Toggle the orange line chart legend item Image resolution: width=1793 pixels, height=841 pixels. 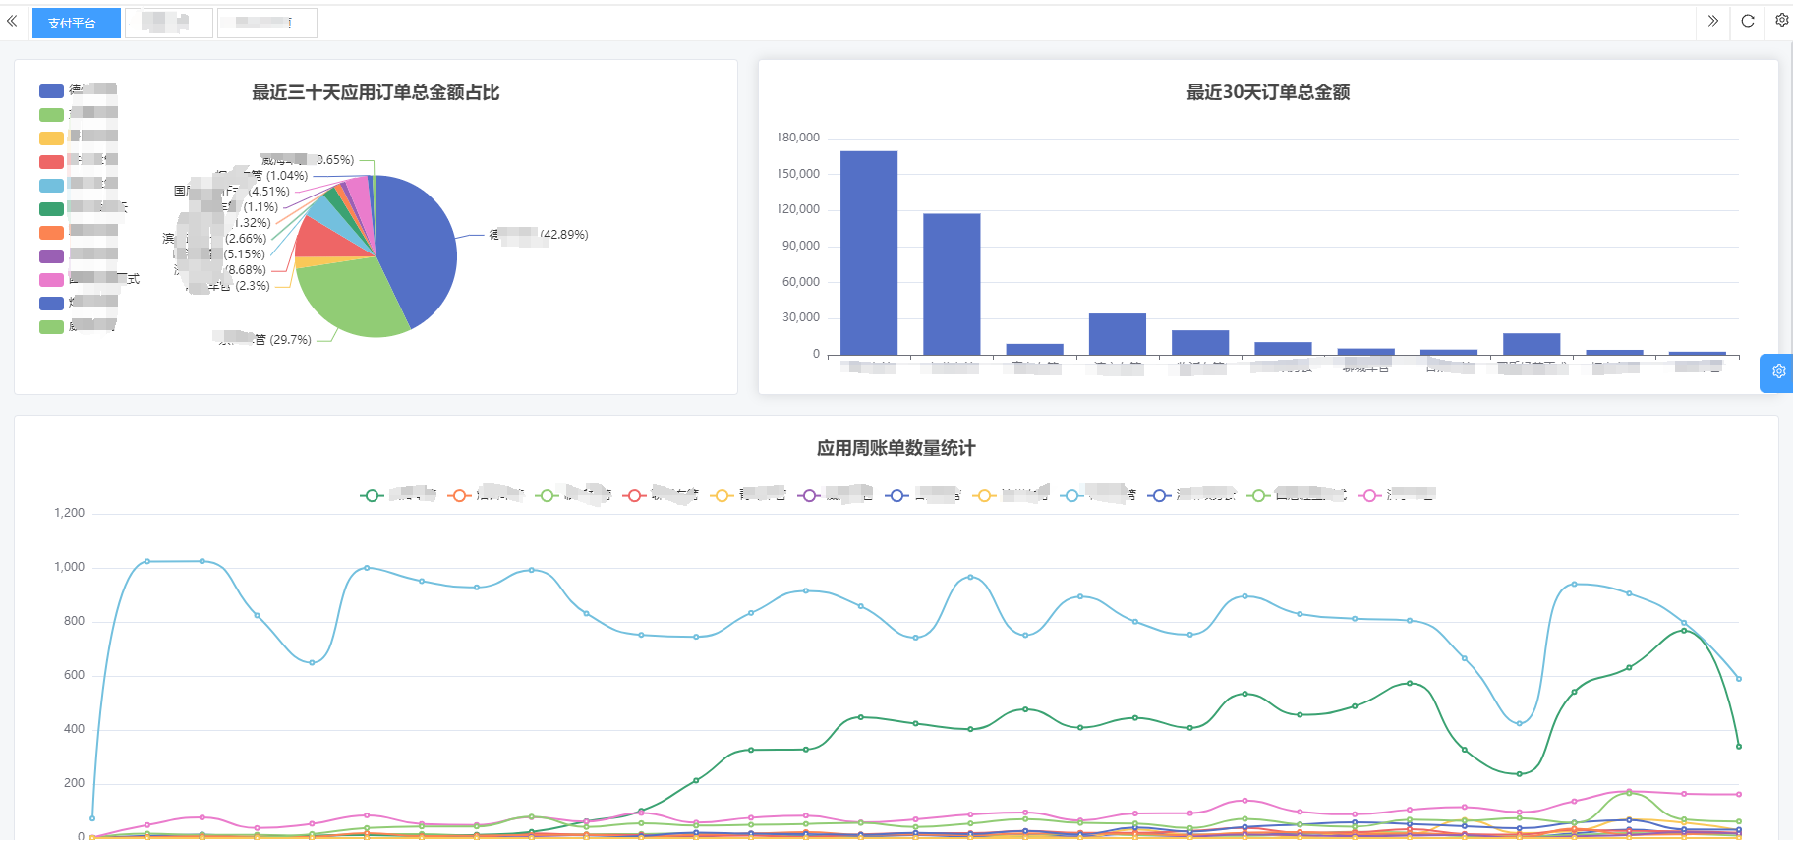click(x=486, y=495)
